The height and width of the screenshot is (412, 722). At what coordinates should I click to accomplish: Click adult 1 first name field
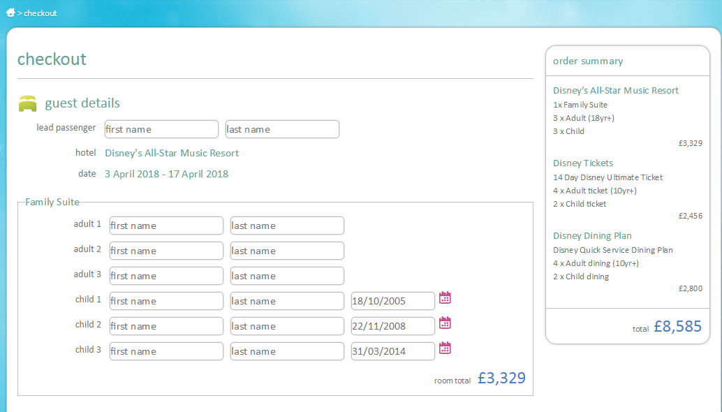pyautogui.click(x=166, y=226)
